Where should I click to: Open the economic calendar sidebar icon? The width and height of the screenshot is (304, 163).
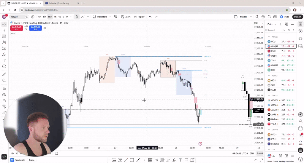(x=300, y=128)
